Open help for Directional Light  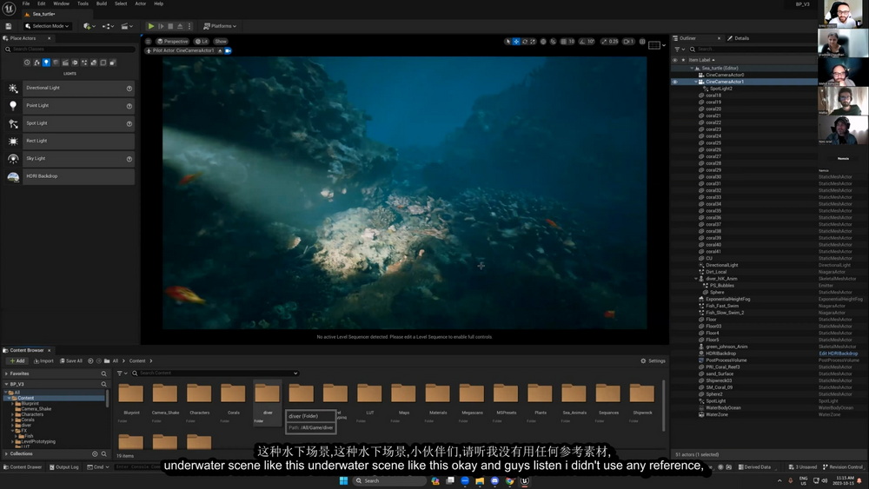point(129,89)
